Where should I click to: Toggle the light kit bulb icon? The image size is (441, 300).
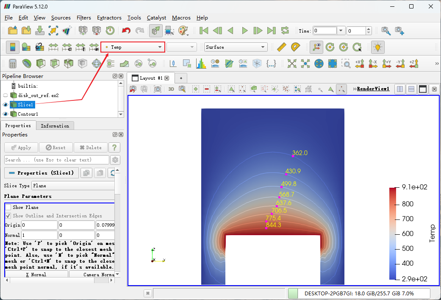click(377, 47)
